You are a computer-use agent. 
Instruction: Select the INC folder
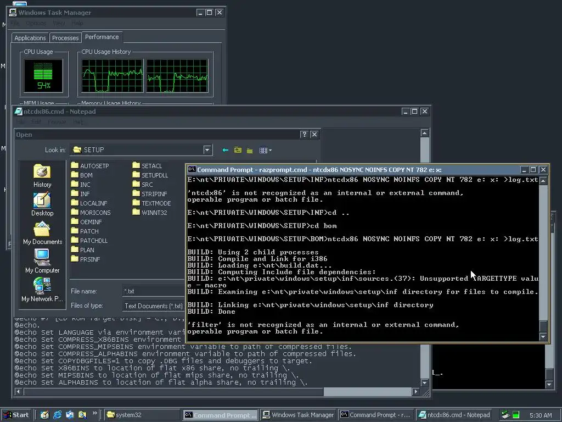tap(81, 185)
